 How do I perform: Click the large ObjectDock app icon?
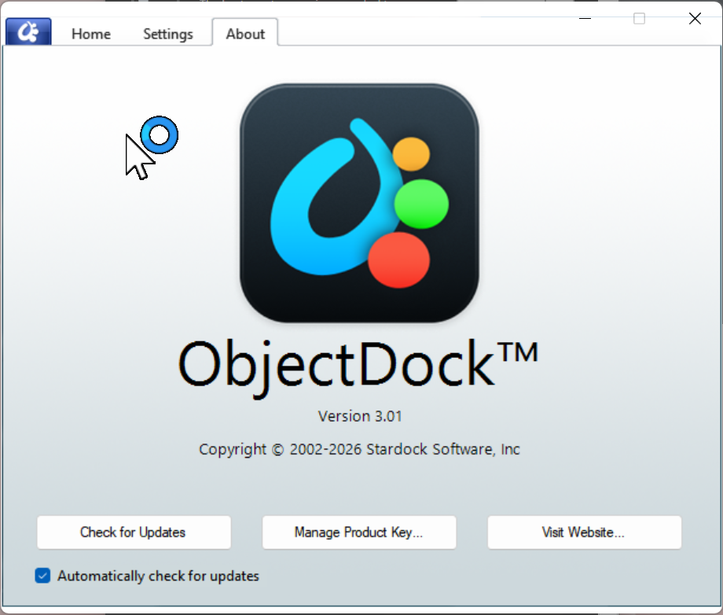(359, 203)
